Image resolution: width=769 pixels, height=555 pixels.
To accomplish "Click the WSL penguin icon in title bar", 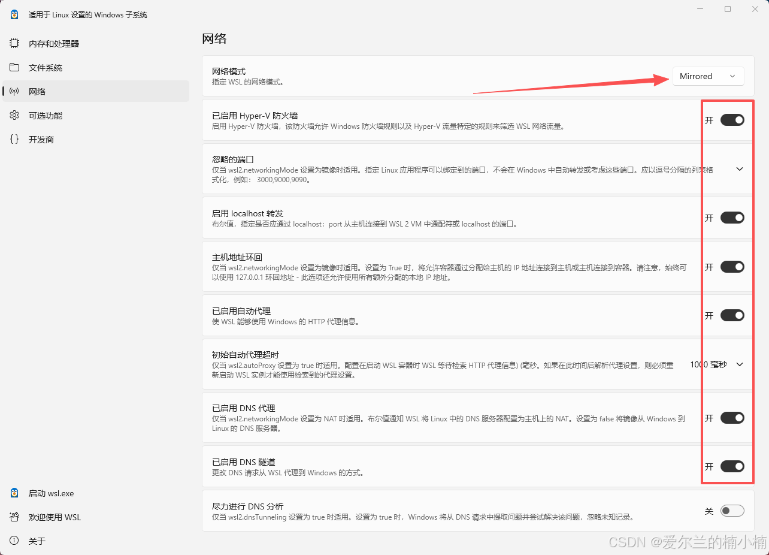I will tap(14, 14).
